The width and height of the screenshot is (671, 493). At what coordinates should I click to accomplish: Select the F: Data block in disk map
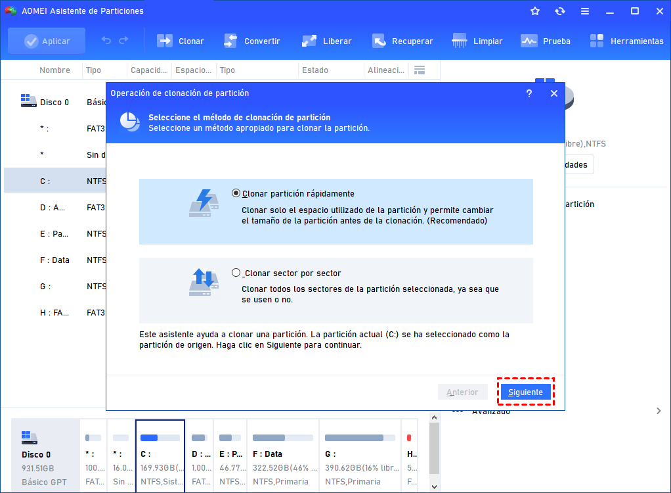[x=283, y=456]
